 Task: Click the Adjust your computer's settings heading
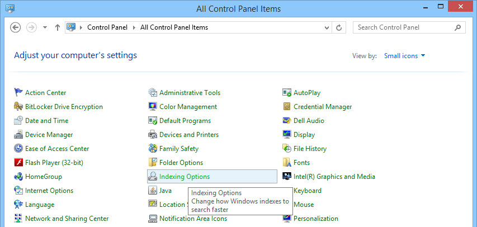[75, 55]
